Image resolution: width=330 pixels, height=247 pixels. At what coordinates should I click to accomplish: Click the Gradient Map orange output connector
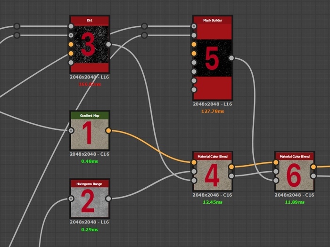click(108, 130)
